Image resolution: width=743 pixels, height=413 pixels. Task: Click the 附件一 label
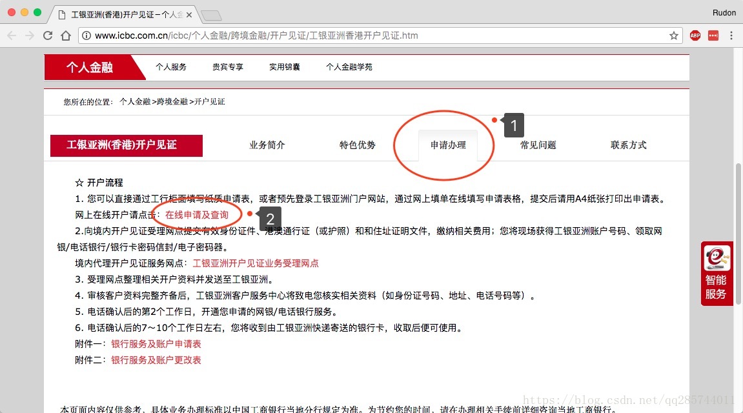[91, 344]
